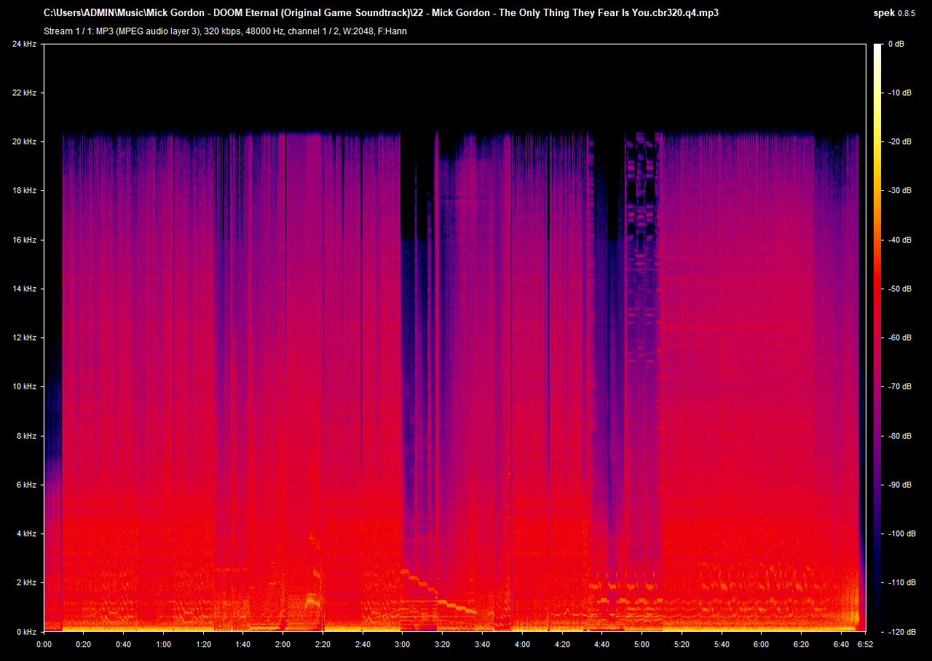Click the 4:20 time axis label
Image resolution: width=932 pixels, height=661 pixels.
[561, 645]
